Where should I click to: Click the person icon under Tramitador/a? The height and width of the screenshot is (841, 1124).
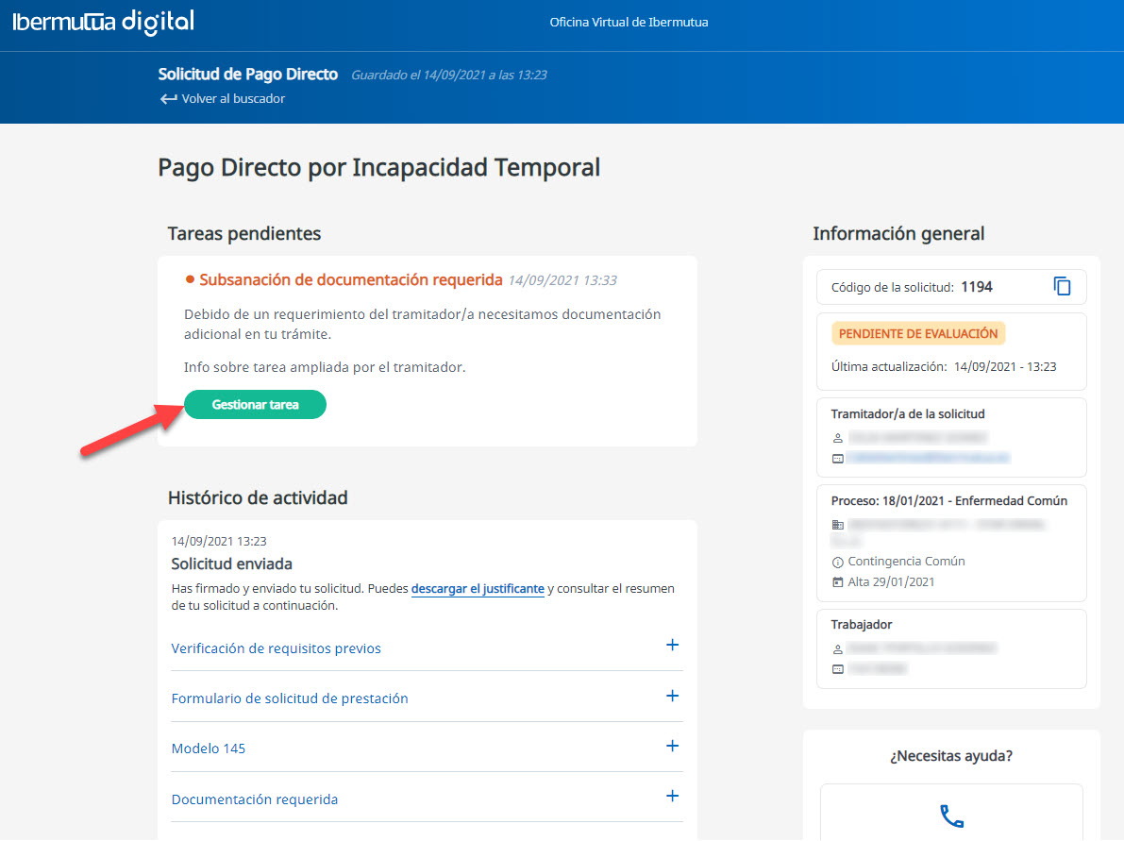coord(837,438)
